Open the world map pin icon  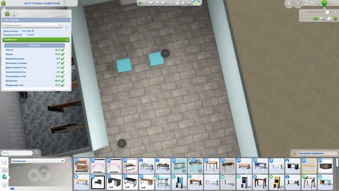[289, 4]
